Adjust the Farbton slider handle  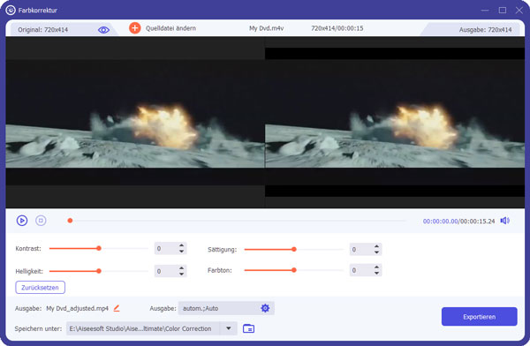pyautogui.click(x=294, y=270)
